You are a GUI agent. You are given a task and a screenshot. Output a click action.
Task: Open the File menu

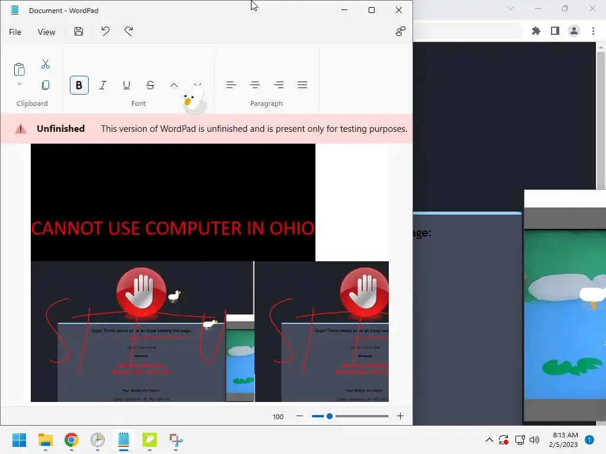[15, 32]
